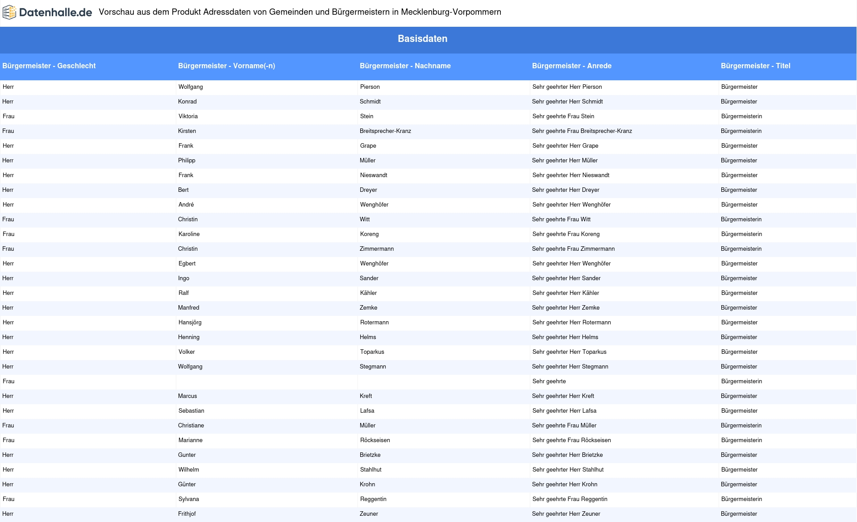Click the empty first name cell

pyautogui.click(x=266, y=381)
